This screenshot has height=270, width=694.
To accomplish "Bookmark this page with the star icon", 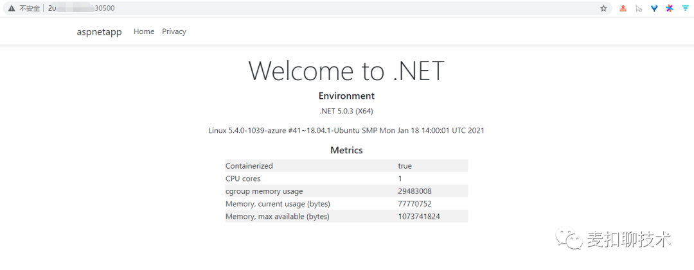I will (x=603, y=8).
